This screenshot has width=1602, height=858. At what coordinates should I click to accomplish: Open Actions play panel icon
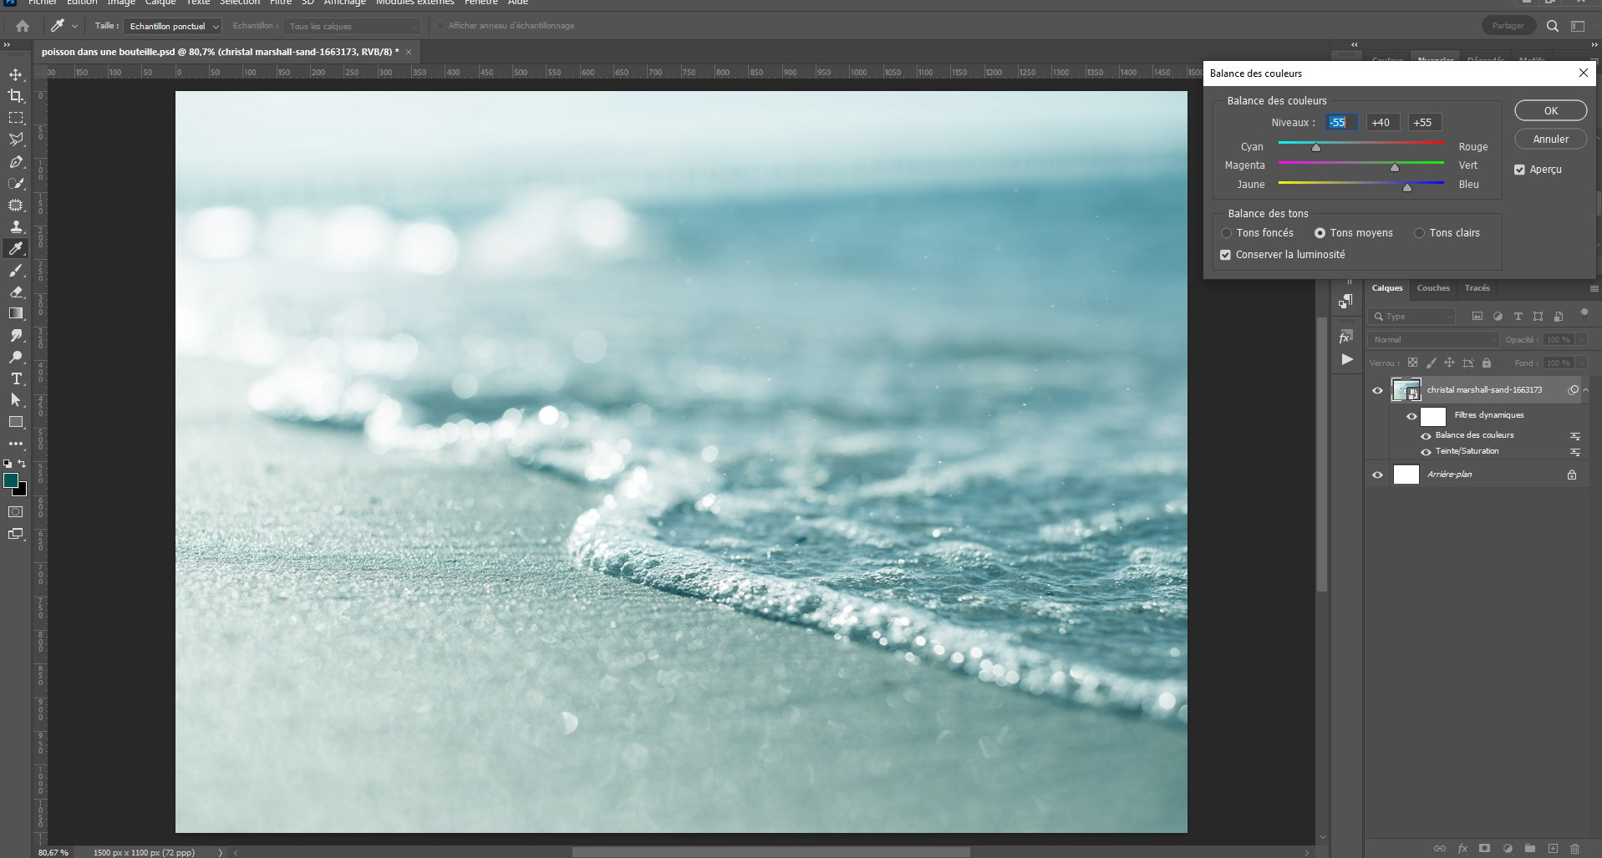pyautogui.click(x=1346, y=359)
